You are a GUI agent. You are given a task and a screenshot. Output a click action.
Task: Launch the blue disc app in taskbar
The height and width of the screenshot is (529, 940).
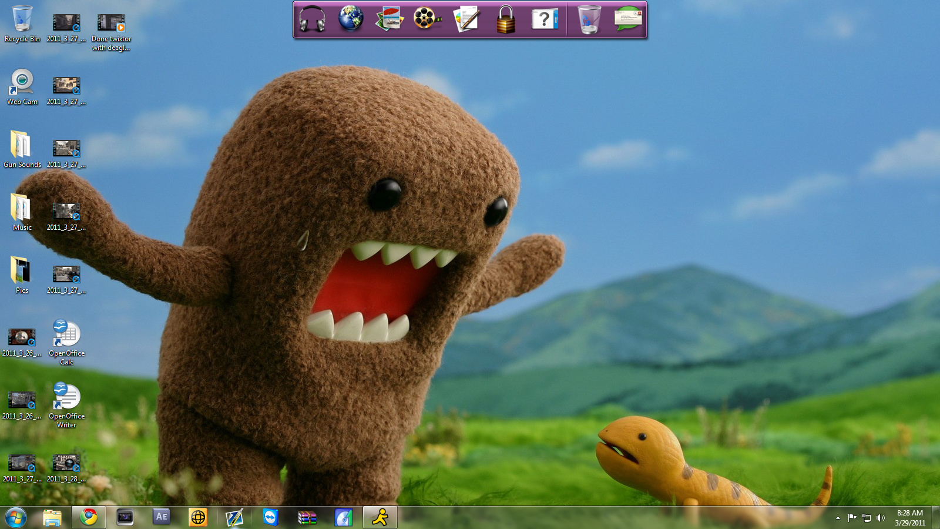[x=344, y=517]
